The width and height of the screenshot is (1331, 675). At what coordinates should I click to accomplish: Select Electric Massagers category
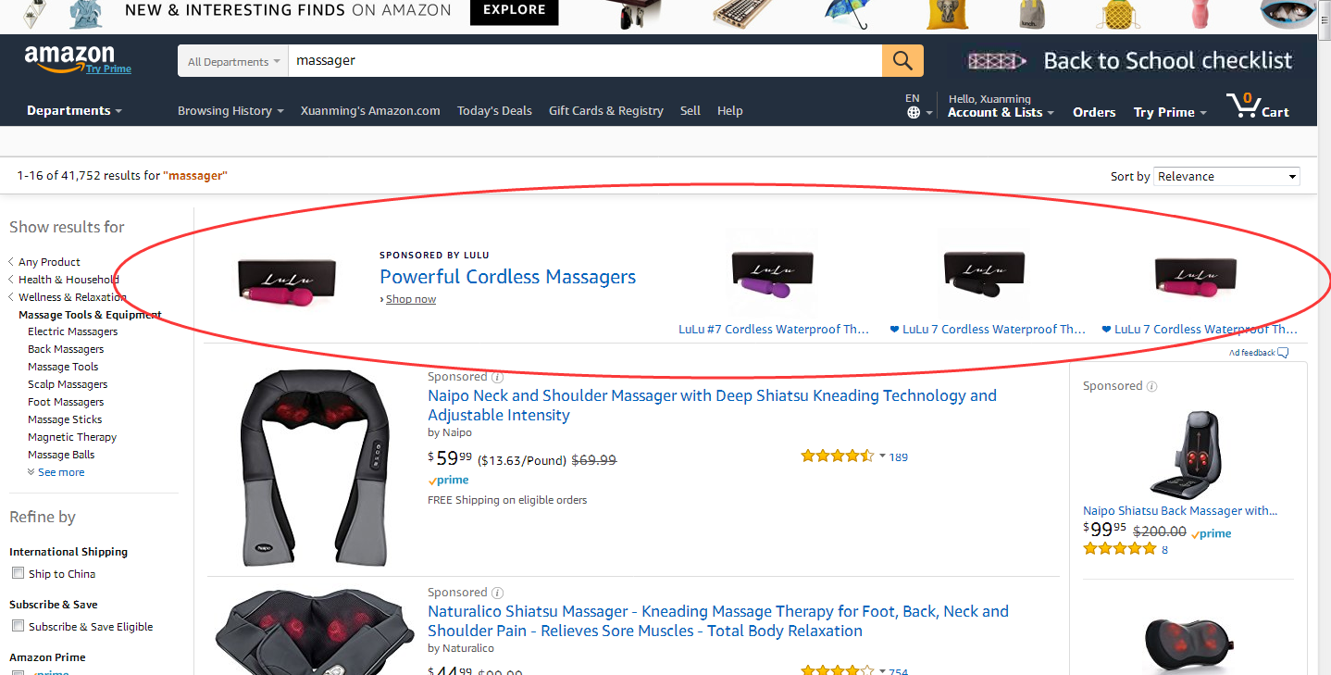(x=73, y=331)
